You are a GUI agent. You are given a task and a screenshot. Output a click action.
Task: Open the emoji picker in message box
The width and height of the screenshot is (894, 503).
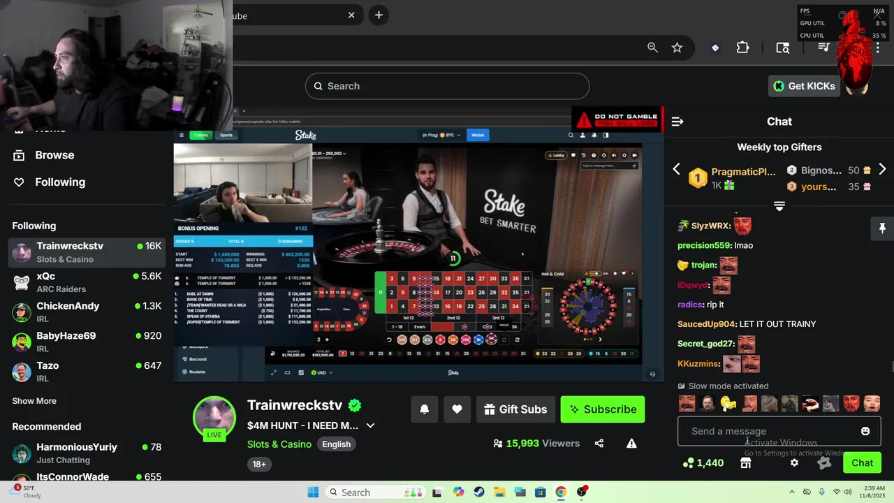point(865,431)
